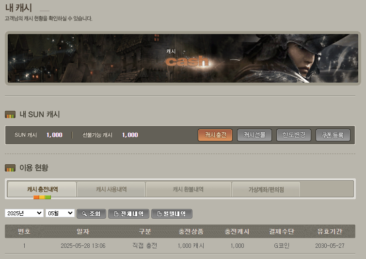The image size is (366, 259).
Task: Open the 캐시선물 gift button
Action: click(x=255, y=135)
